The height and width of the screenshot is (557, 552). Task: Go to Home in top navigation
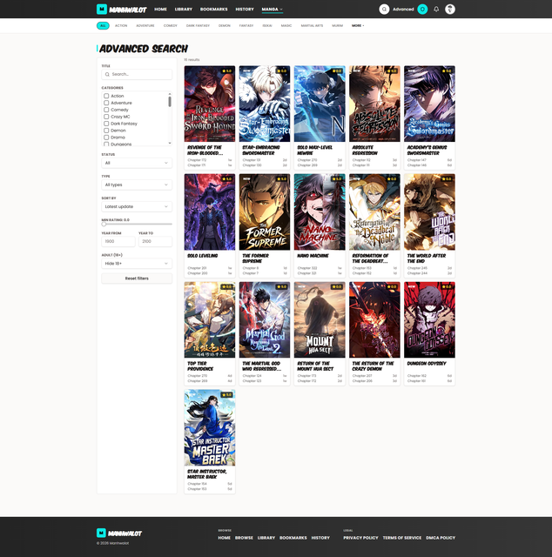click(160, 10)
